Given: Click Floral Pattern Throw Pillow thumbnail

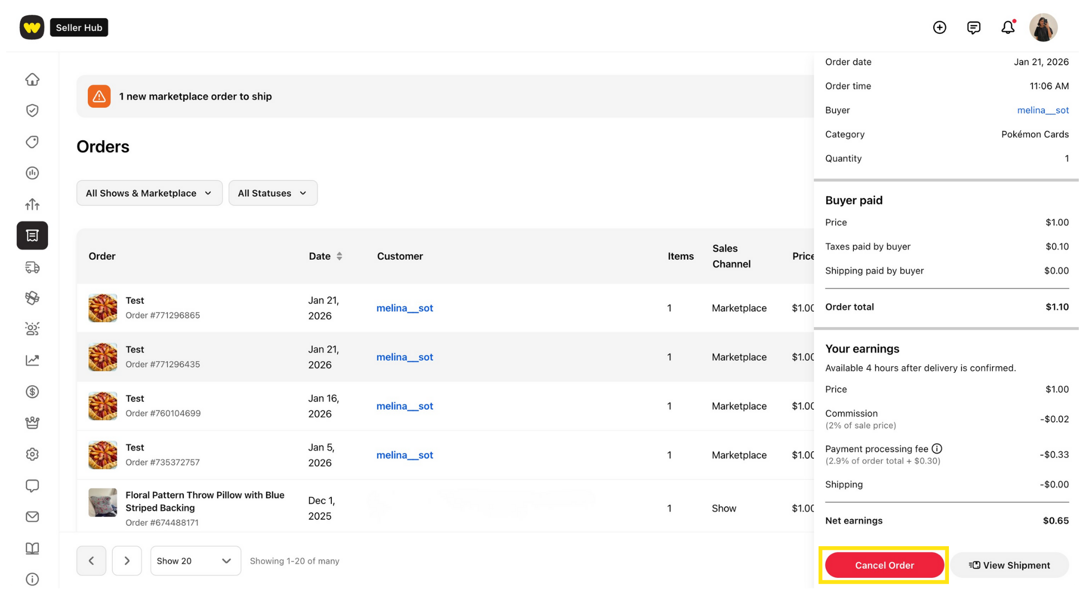Looking at the screenshot, I should (103, 503).
